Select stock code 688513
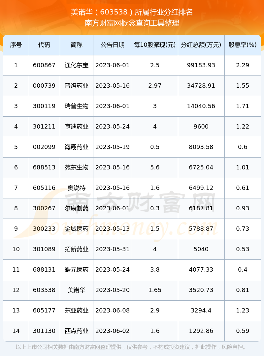 pos(44,167)
